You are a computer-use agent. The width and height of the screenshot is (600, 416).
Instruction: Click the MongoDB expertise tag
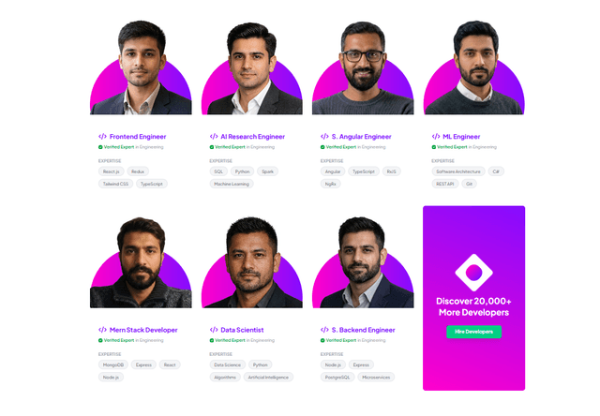point(113,364)
